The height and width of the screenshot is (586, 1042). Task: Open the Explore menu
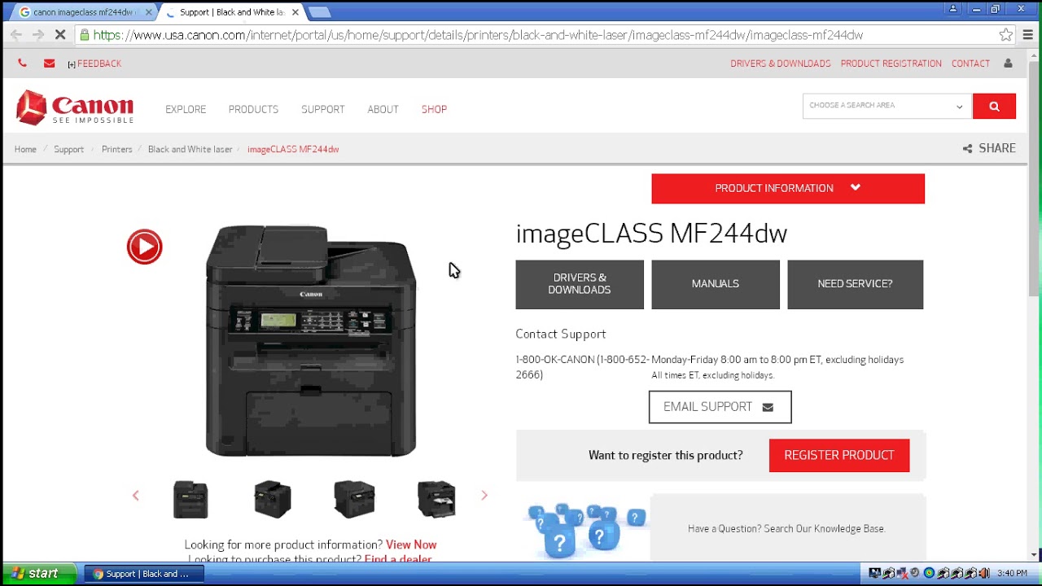pos(186,109)
